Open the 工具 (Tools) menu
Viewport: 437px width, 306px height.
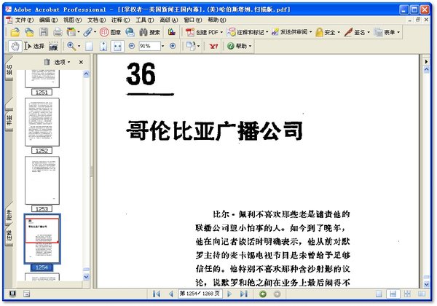click(x=145, y=20)
